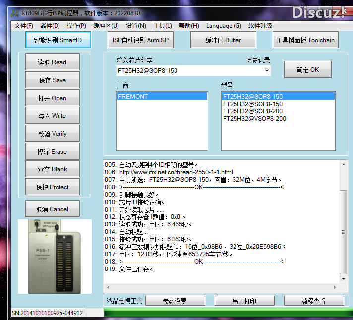Click the iFix prog icon in title bar
The height and width of the screenshot is (320, 353).
tap(15, 13)
